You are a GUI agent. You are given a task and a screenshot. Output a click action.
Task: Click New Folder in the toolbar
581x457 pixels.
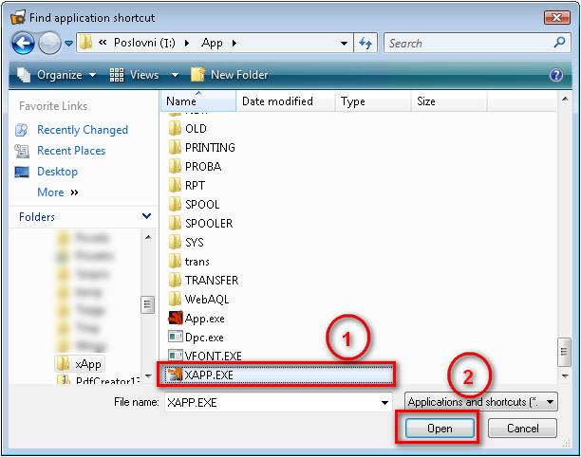[230, 75]
